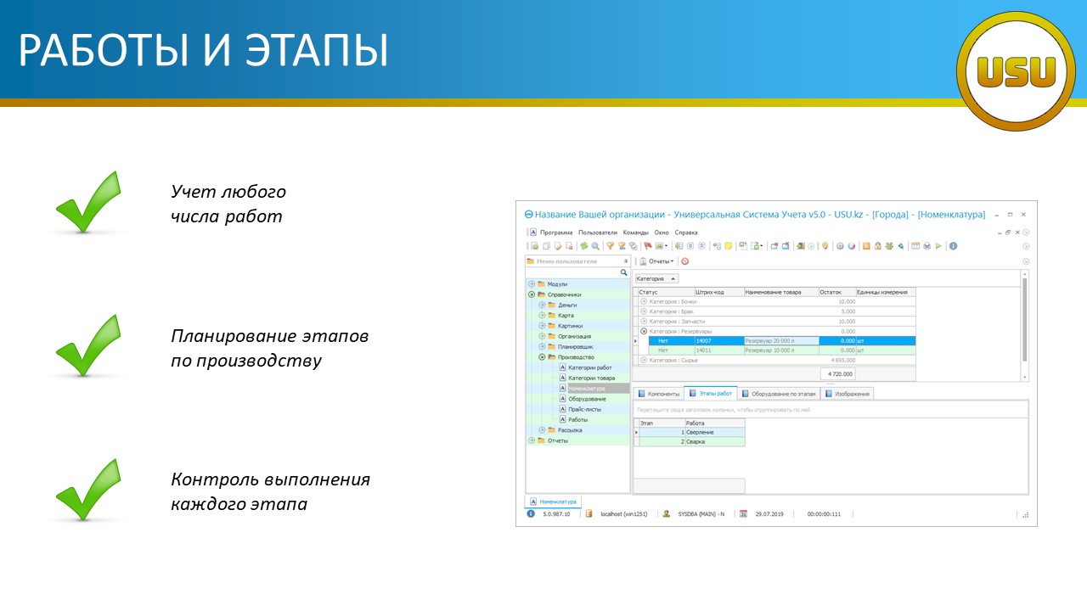Click the orange funnel filter toolbar icon

tap(610, 246)
